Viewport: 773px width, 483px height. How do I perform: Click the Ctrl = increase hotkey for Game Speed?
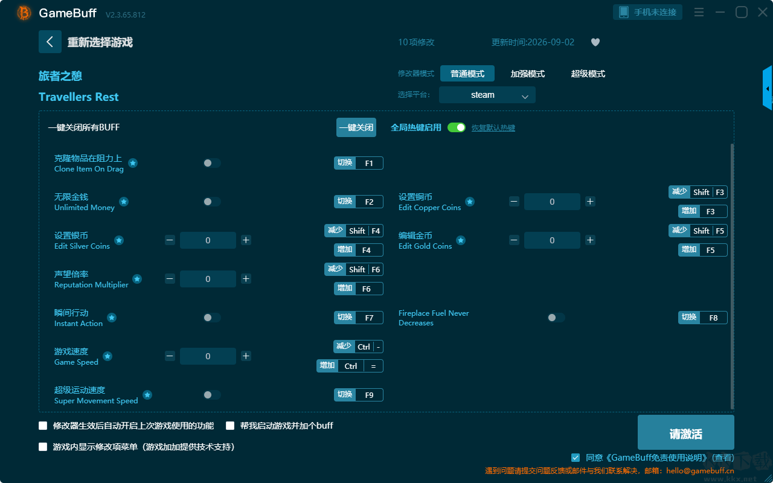(350, 366)
